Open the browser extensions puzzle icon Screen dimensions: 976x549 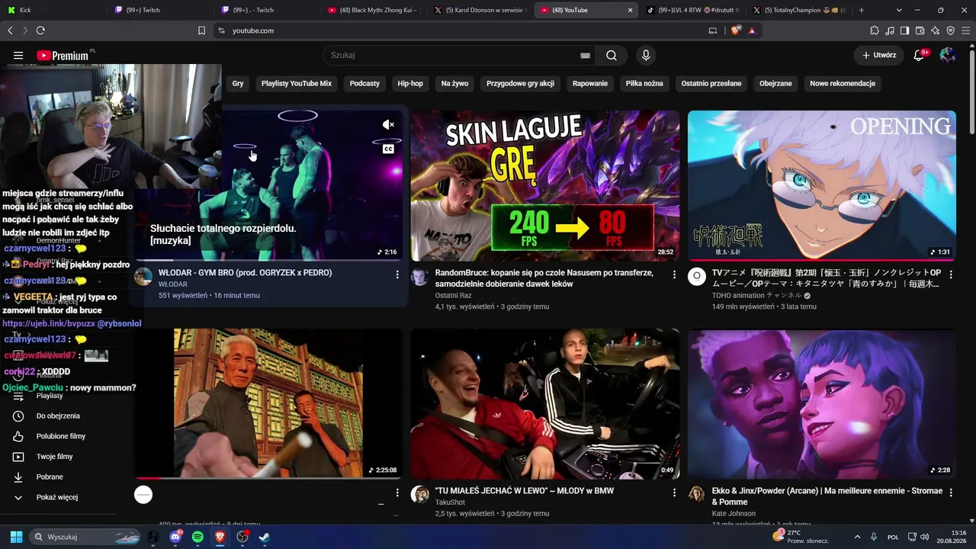pos(875,30)
